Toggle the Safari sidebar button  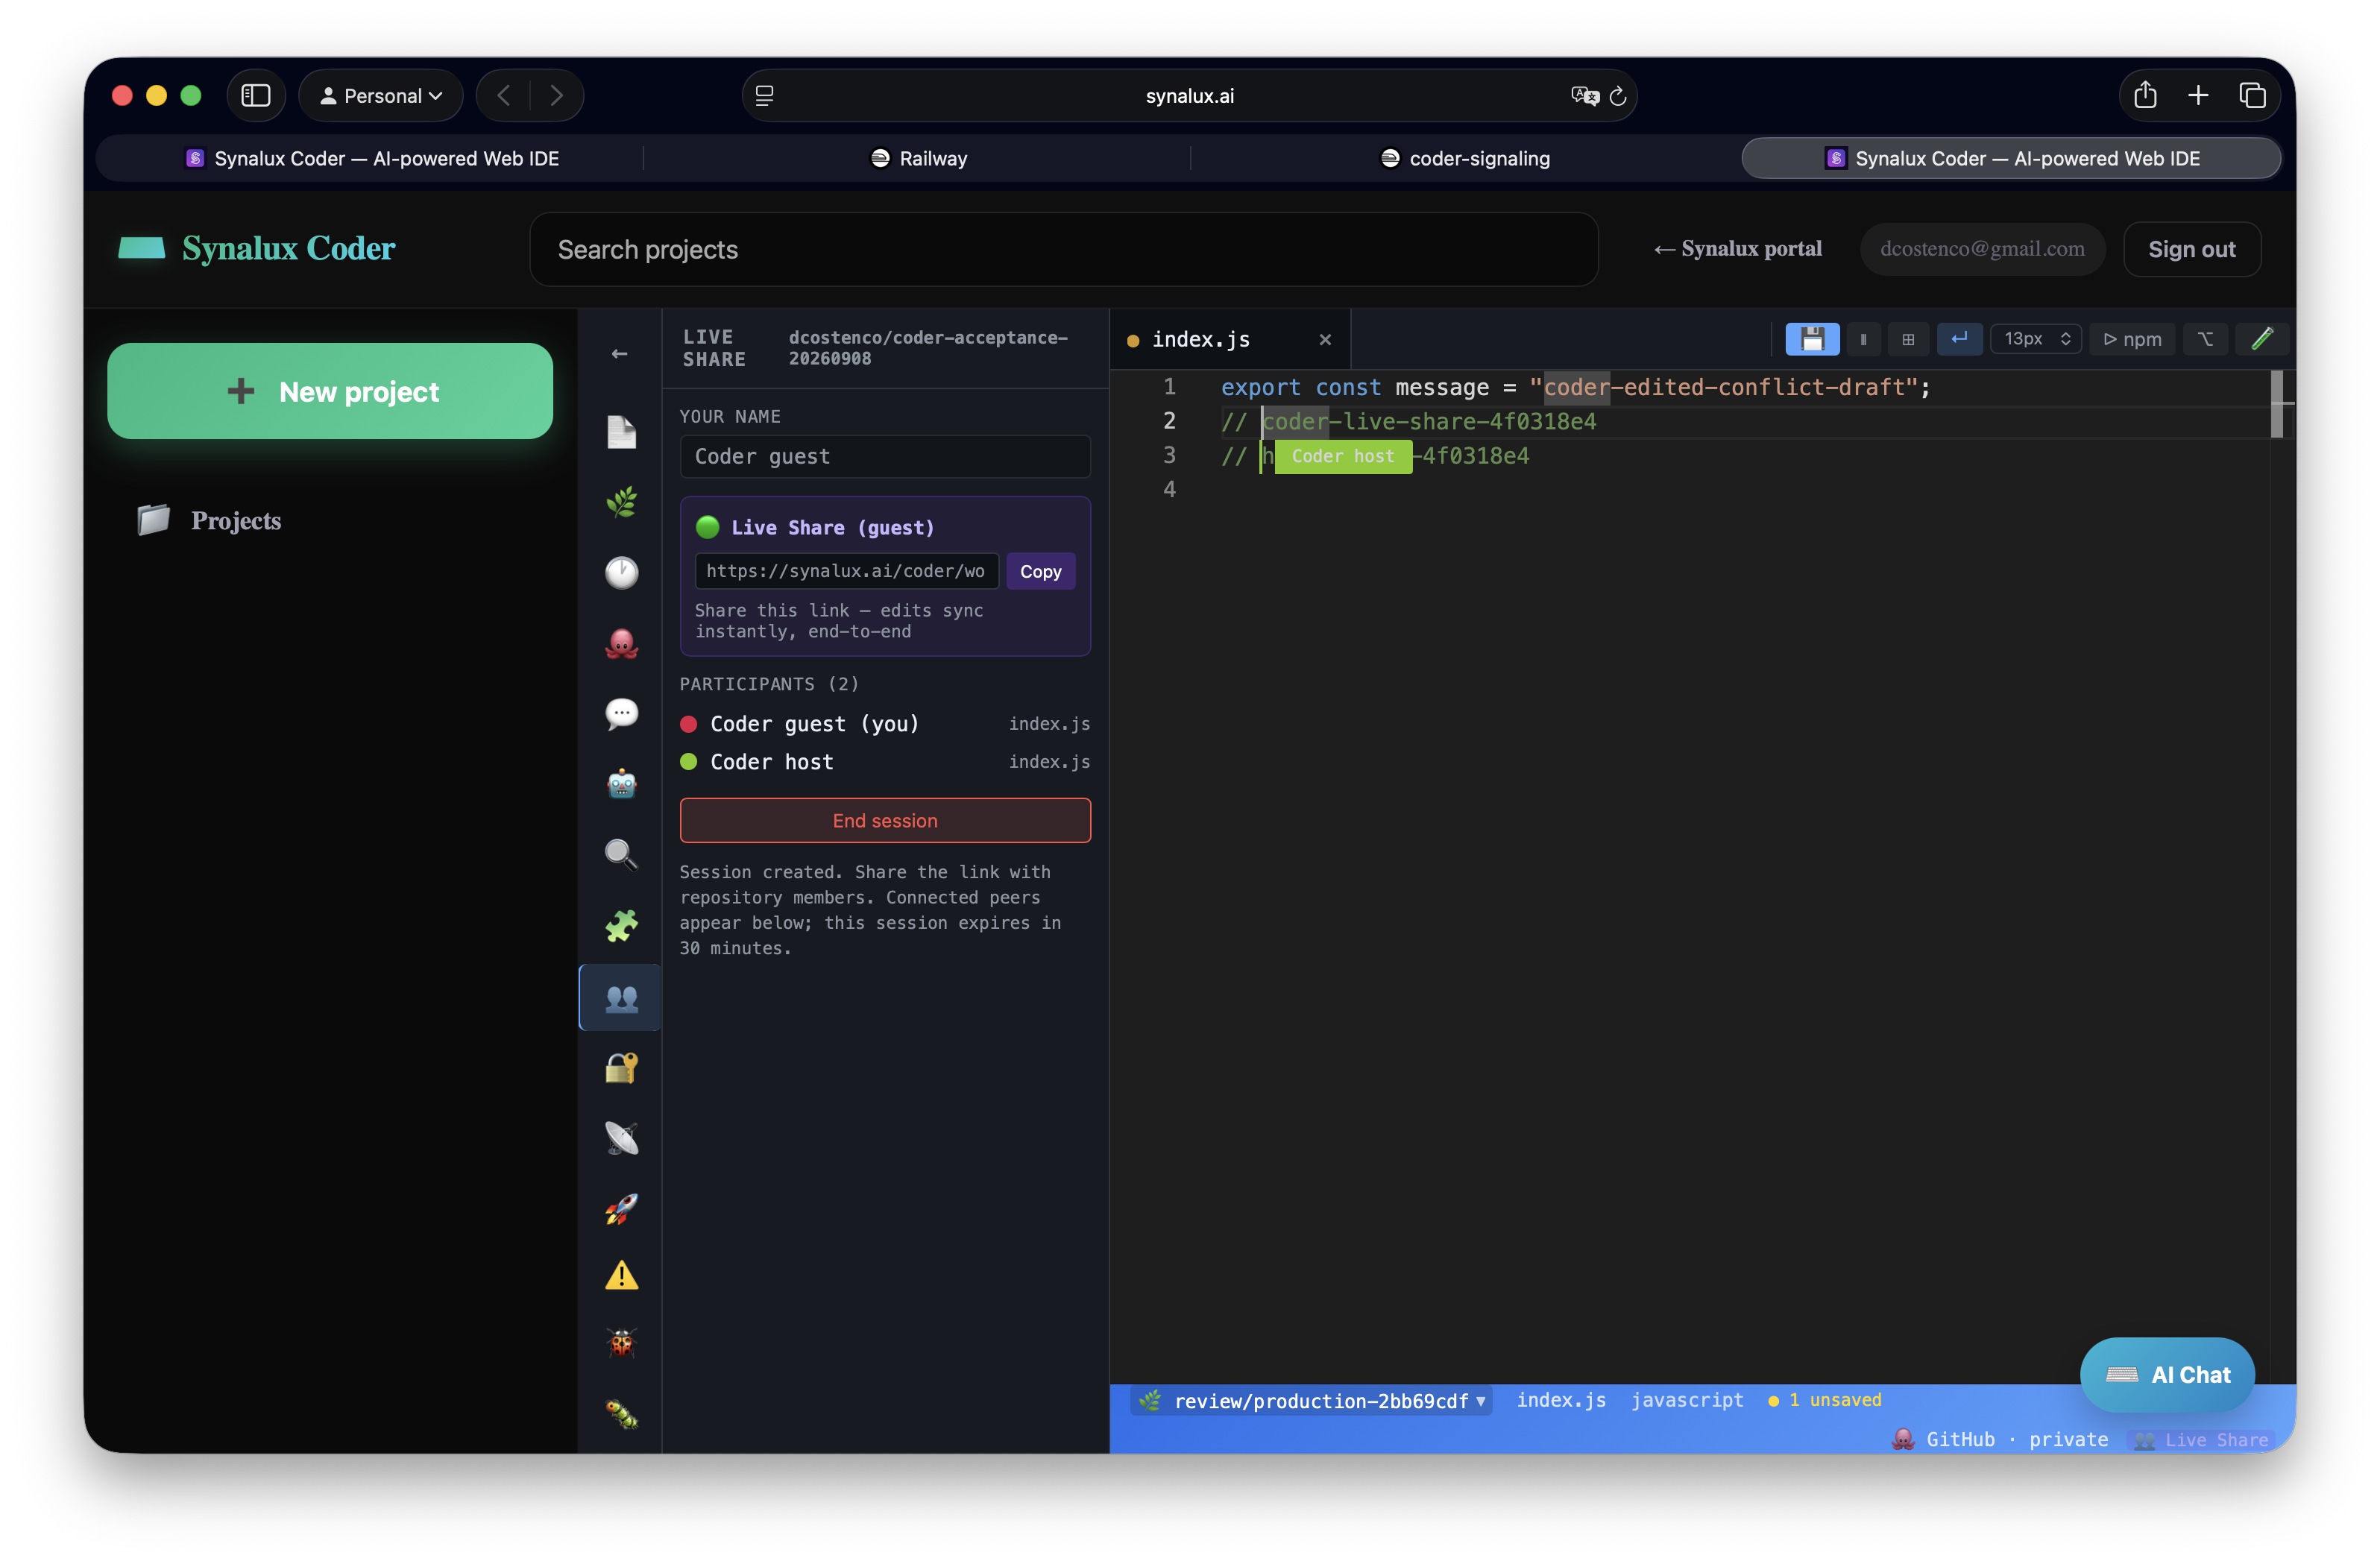256,96
